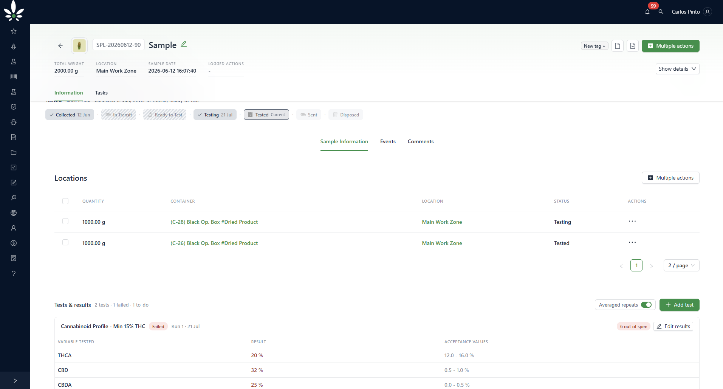Expand the sidebar with bottom chevron
The height and width of the screenshot is (389, 723).
point(15,381)
